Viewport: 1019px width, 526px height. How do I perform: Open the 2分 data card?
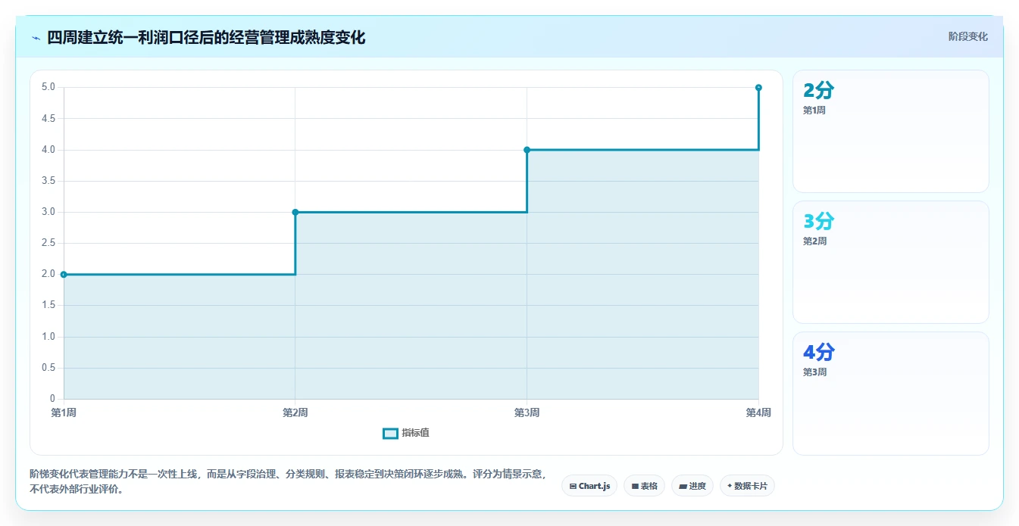click(891, 132)
